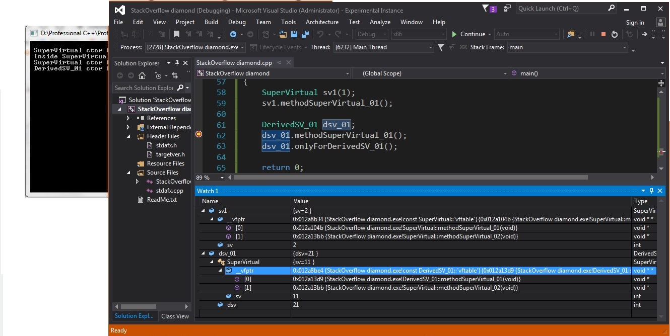This screenshot has width=670, height=336.
Task: Collapse the sv1 watch variable
Action: click(x=203, y=211)
